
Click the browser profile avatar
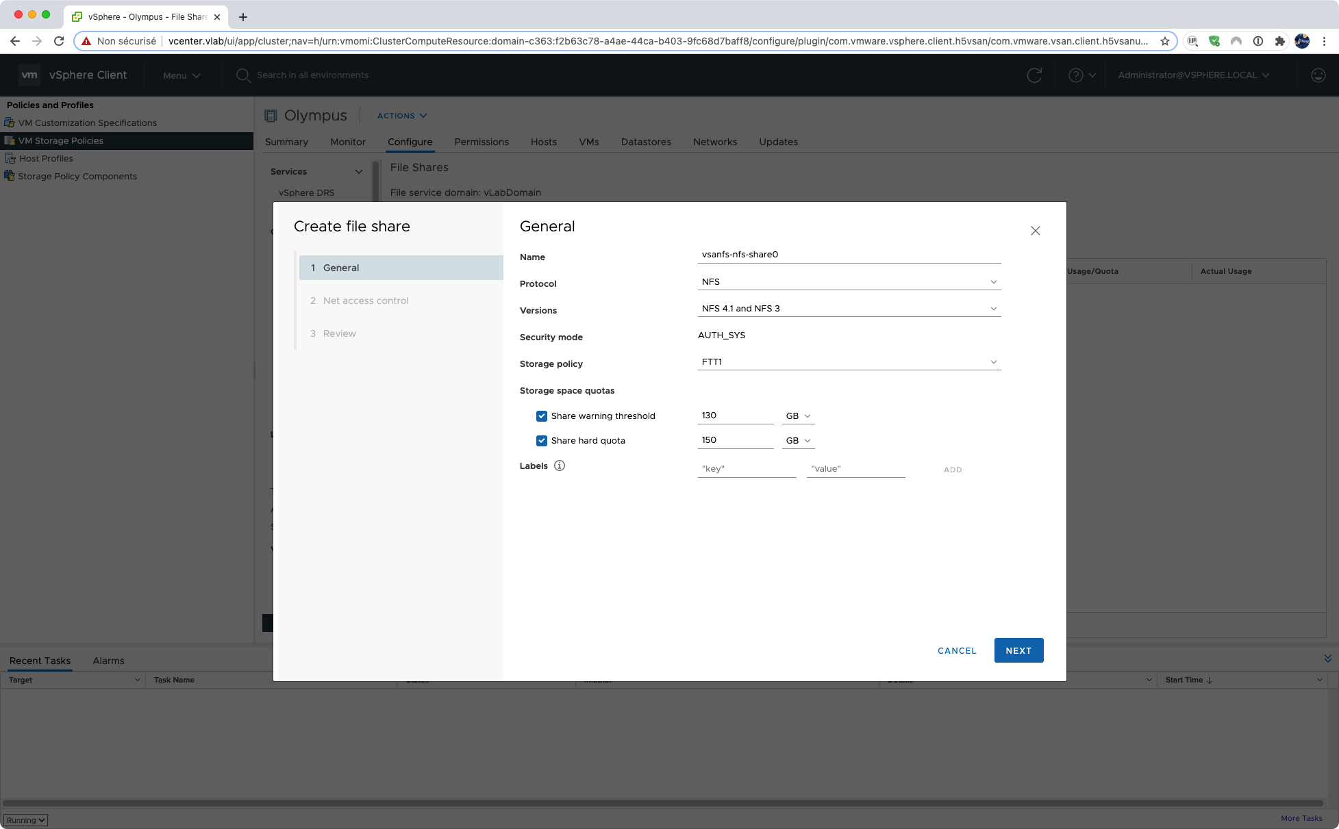coord(1302,41)
